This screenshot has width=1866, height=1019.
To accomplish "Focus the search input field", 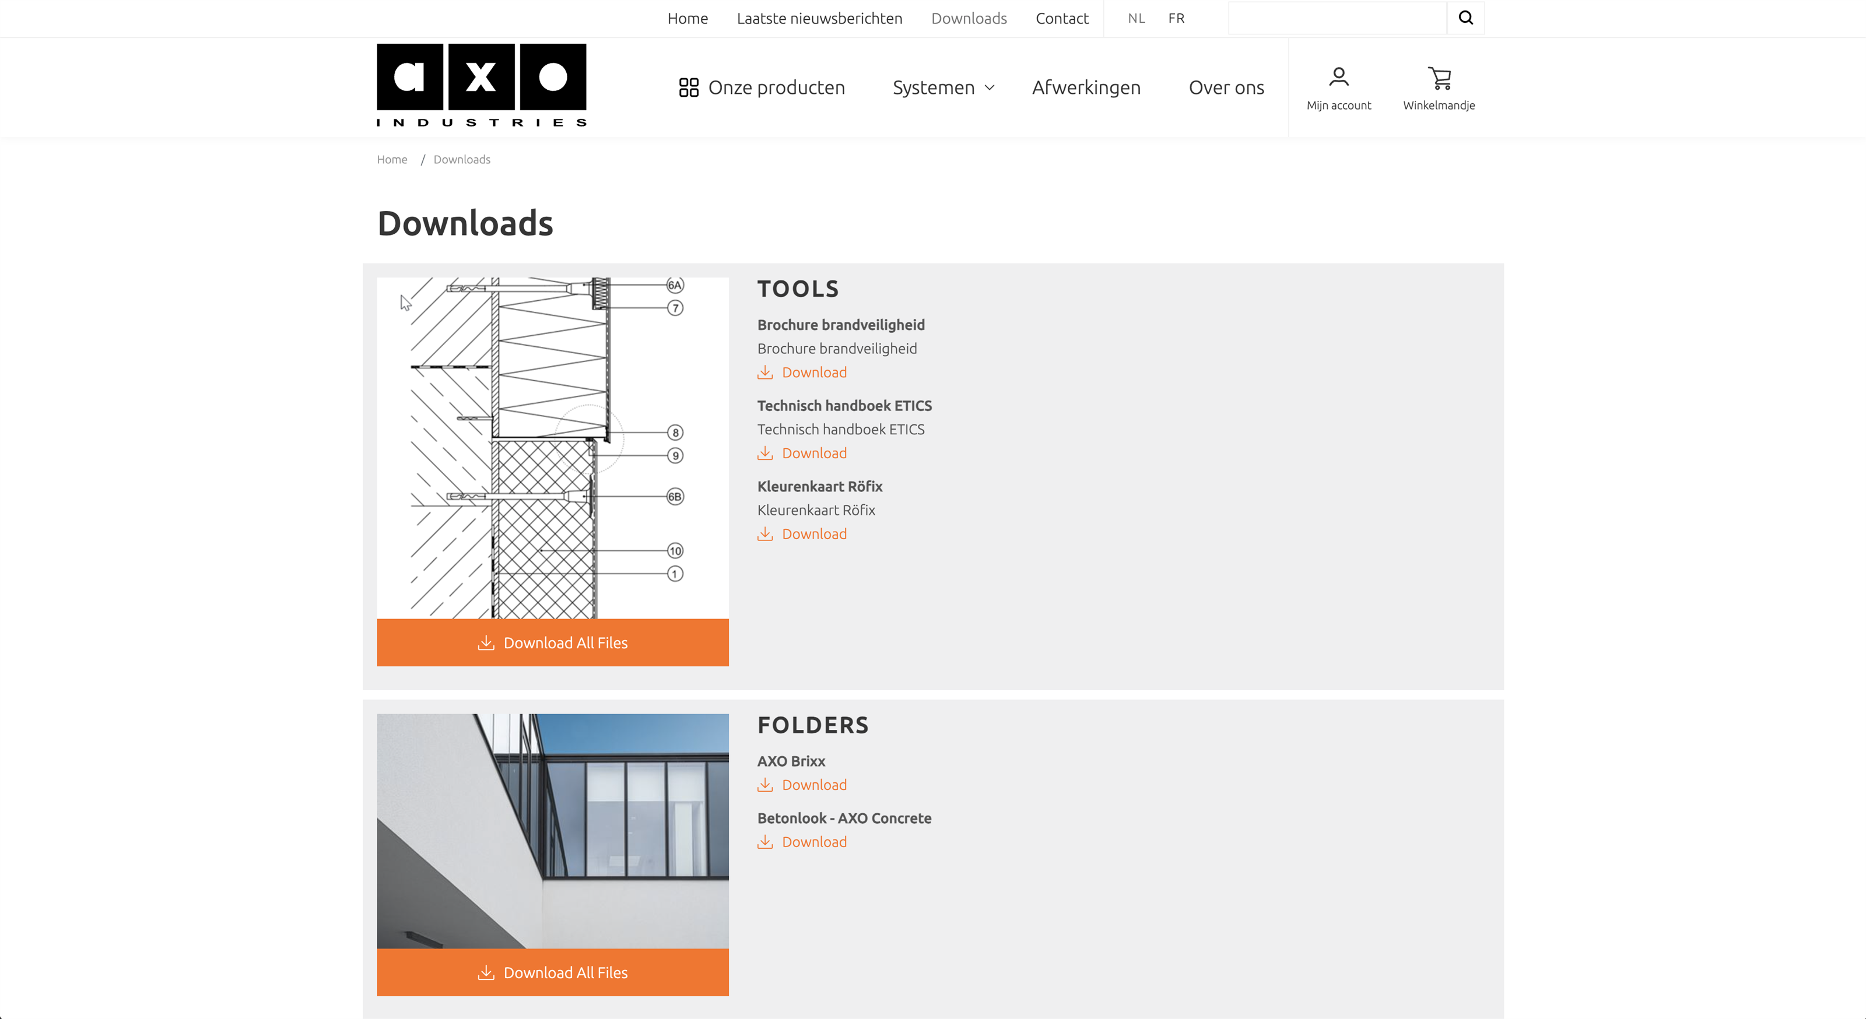I will (1337, 18).
